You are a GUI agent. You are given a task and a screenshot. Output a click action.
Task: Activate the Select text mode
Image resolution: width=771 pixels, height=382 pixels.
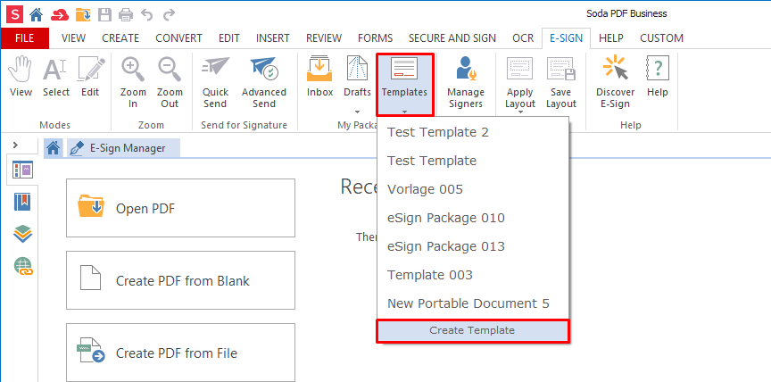(x=56, y=77)
